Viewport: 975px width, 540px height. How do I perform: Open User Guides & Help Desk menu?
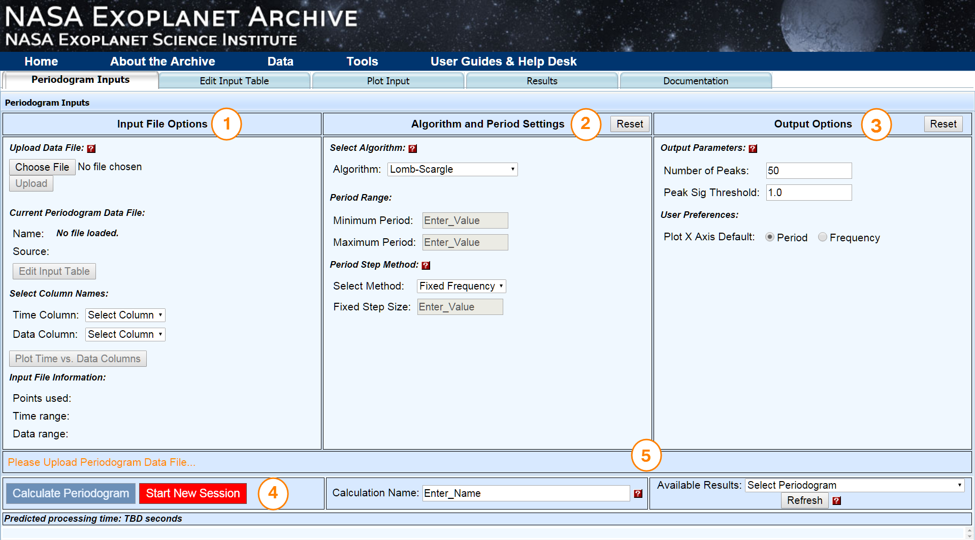coord(503,61)
